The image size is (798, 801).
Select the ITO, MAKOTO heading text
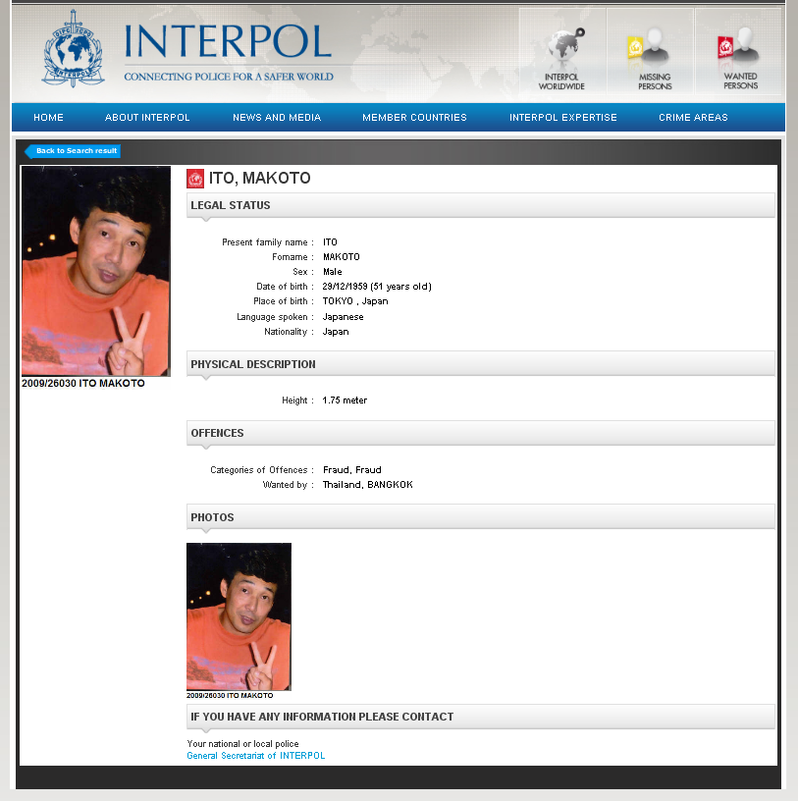259,179
